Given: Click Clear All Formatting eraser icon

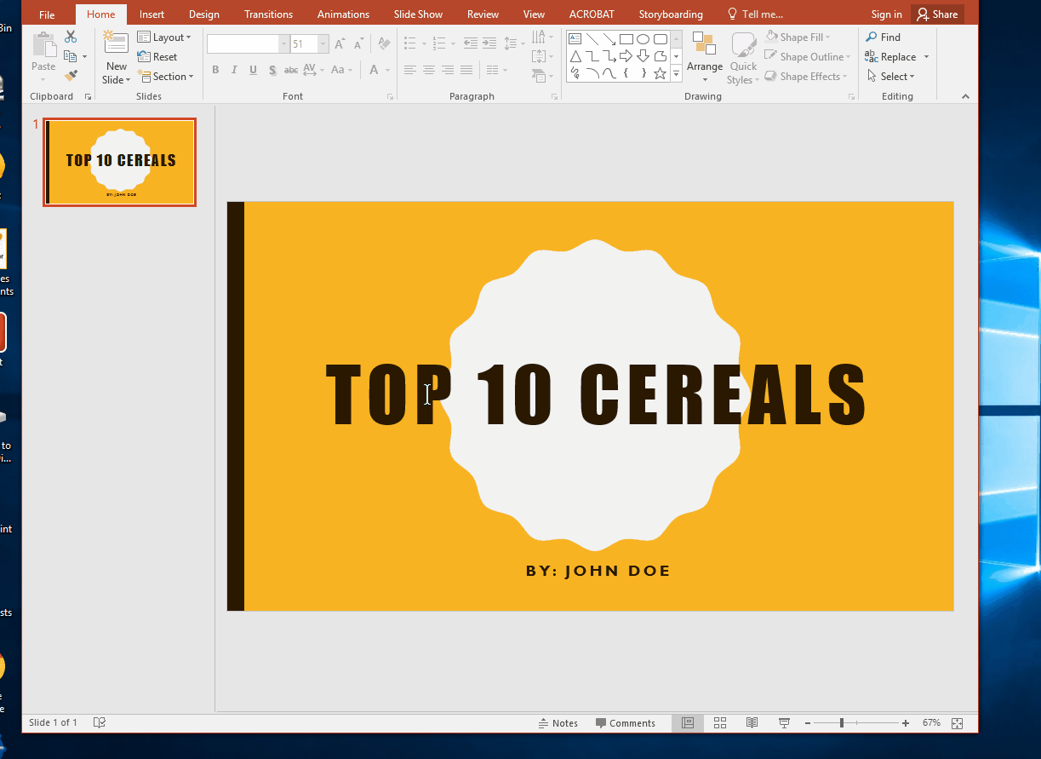Looking at the screenshot, I should (384, 43).
